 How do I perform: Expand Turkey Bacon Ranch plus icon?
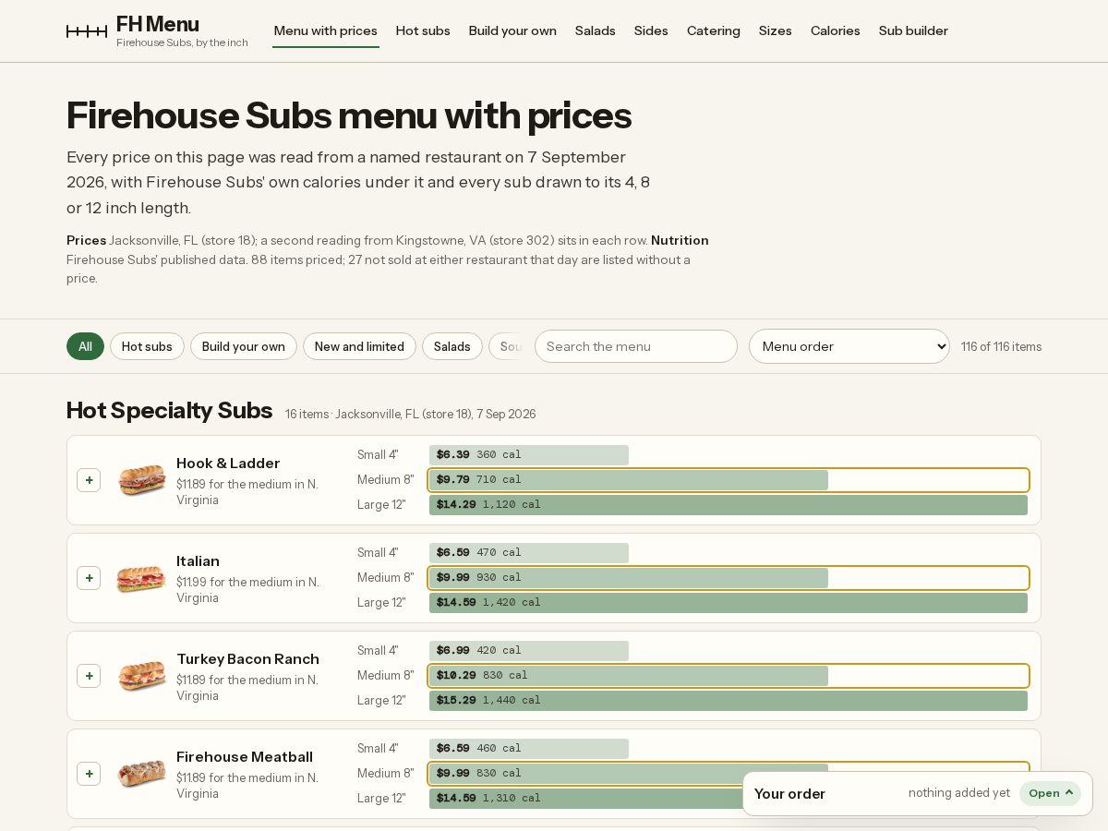(89, 676)
